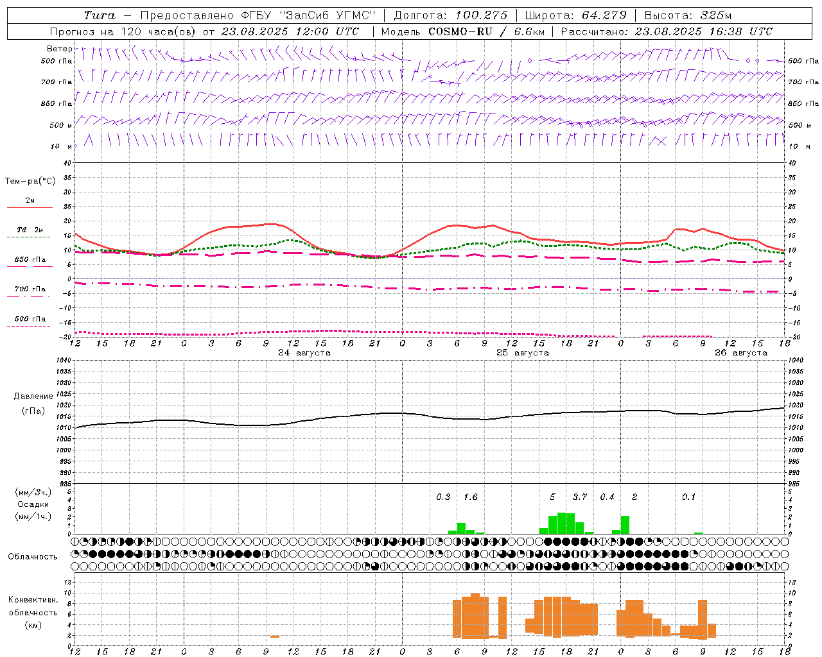The width and height of the screenshot is (822, 657).
Task: Click the '0.1' precipitation total
Action: coord(688,497)
